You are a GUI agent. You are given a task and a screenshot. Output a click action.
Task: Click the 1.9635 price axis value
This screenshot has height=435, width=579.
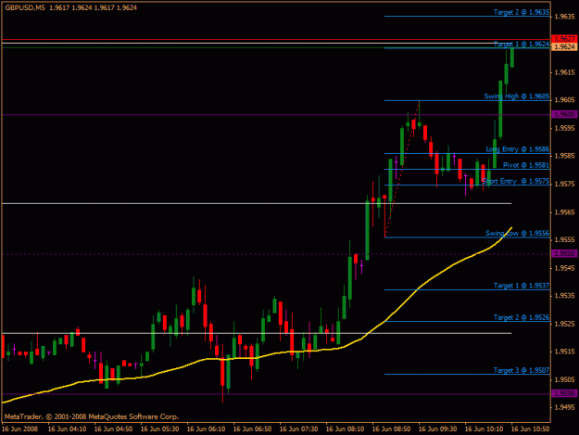565,17
